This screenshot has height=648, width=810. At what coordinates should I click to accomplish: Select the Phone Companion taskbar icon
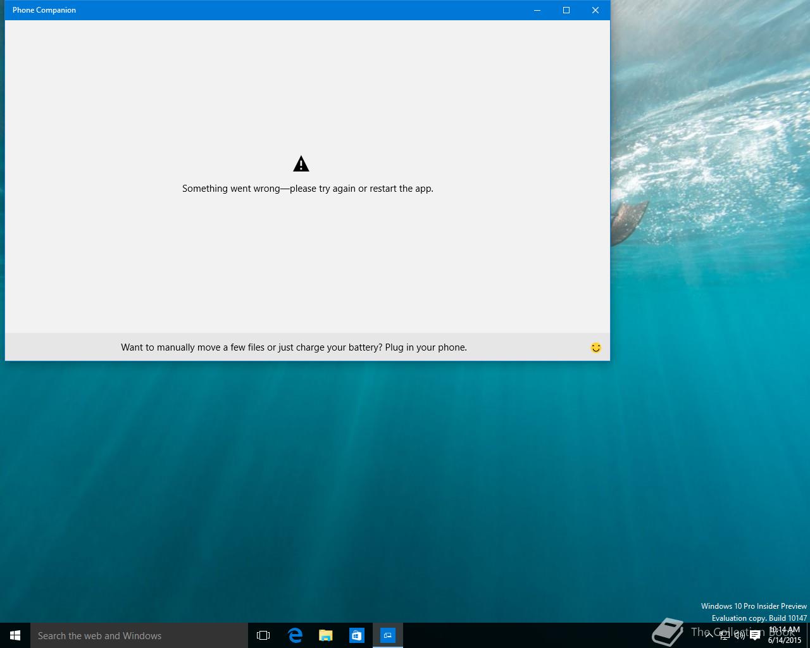388,635
